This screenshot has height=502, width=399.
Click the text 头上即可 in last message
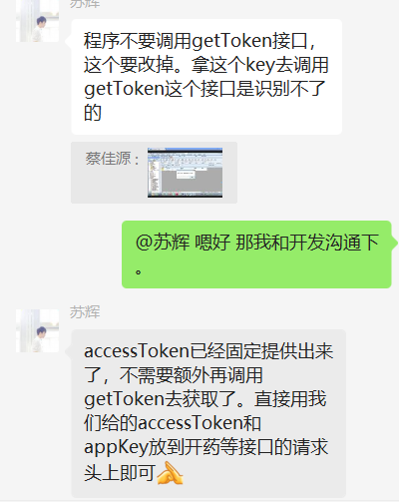point(120,473)
